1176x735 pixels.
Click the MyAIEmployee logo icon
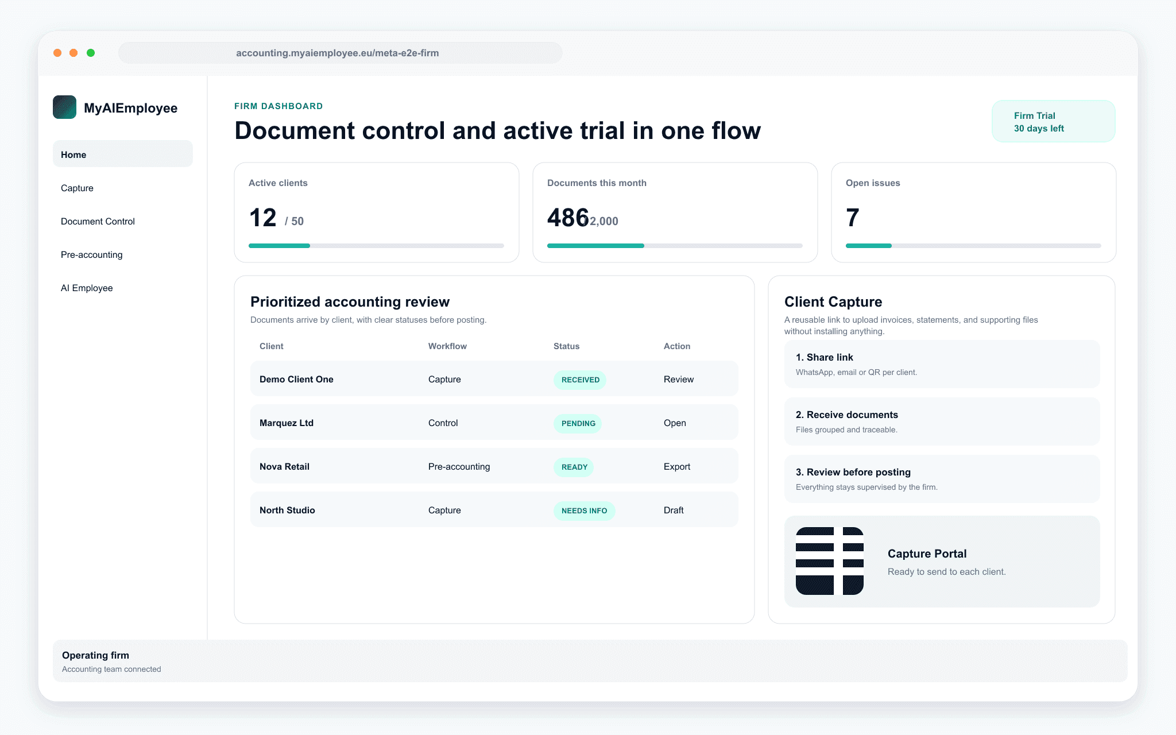click(x=64, y=107)
